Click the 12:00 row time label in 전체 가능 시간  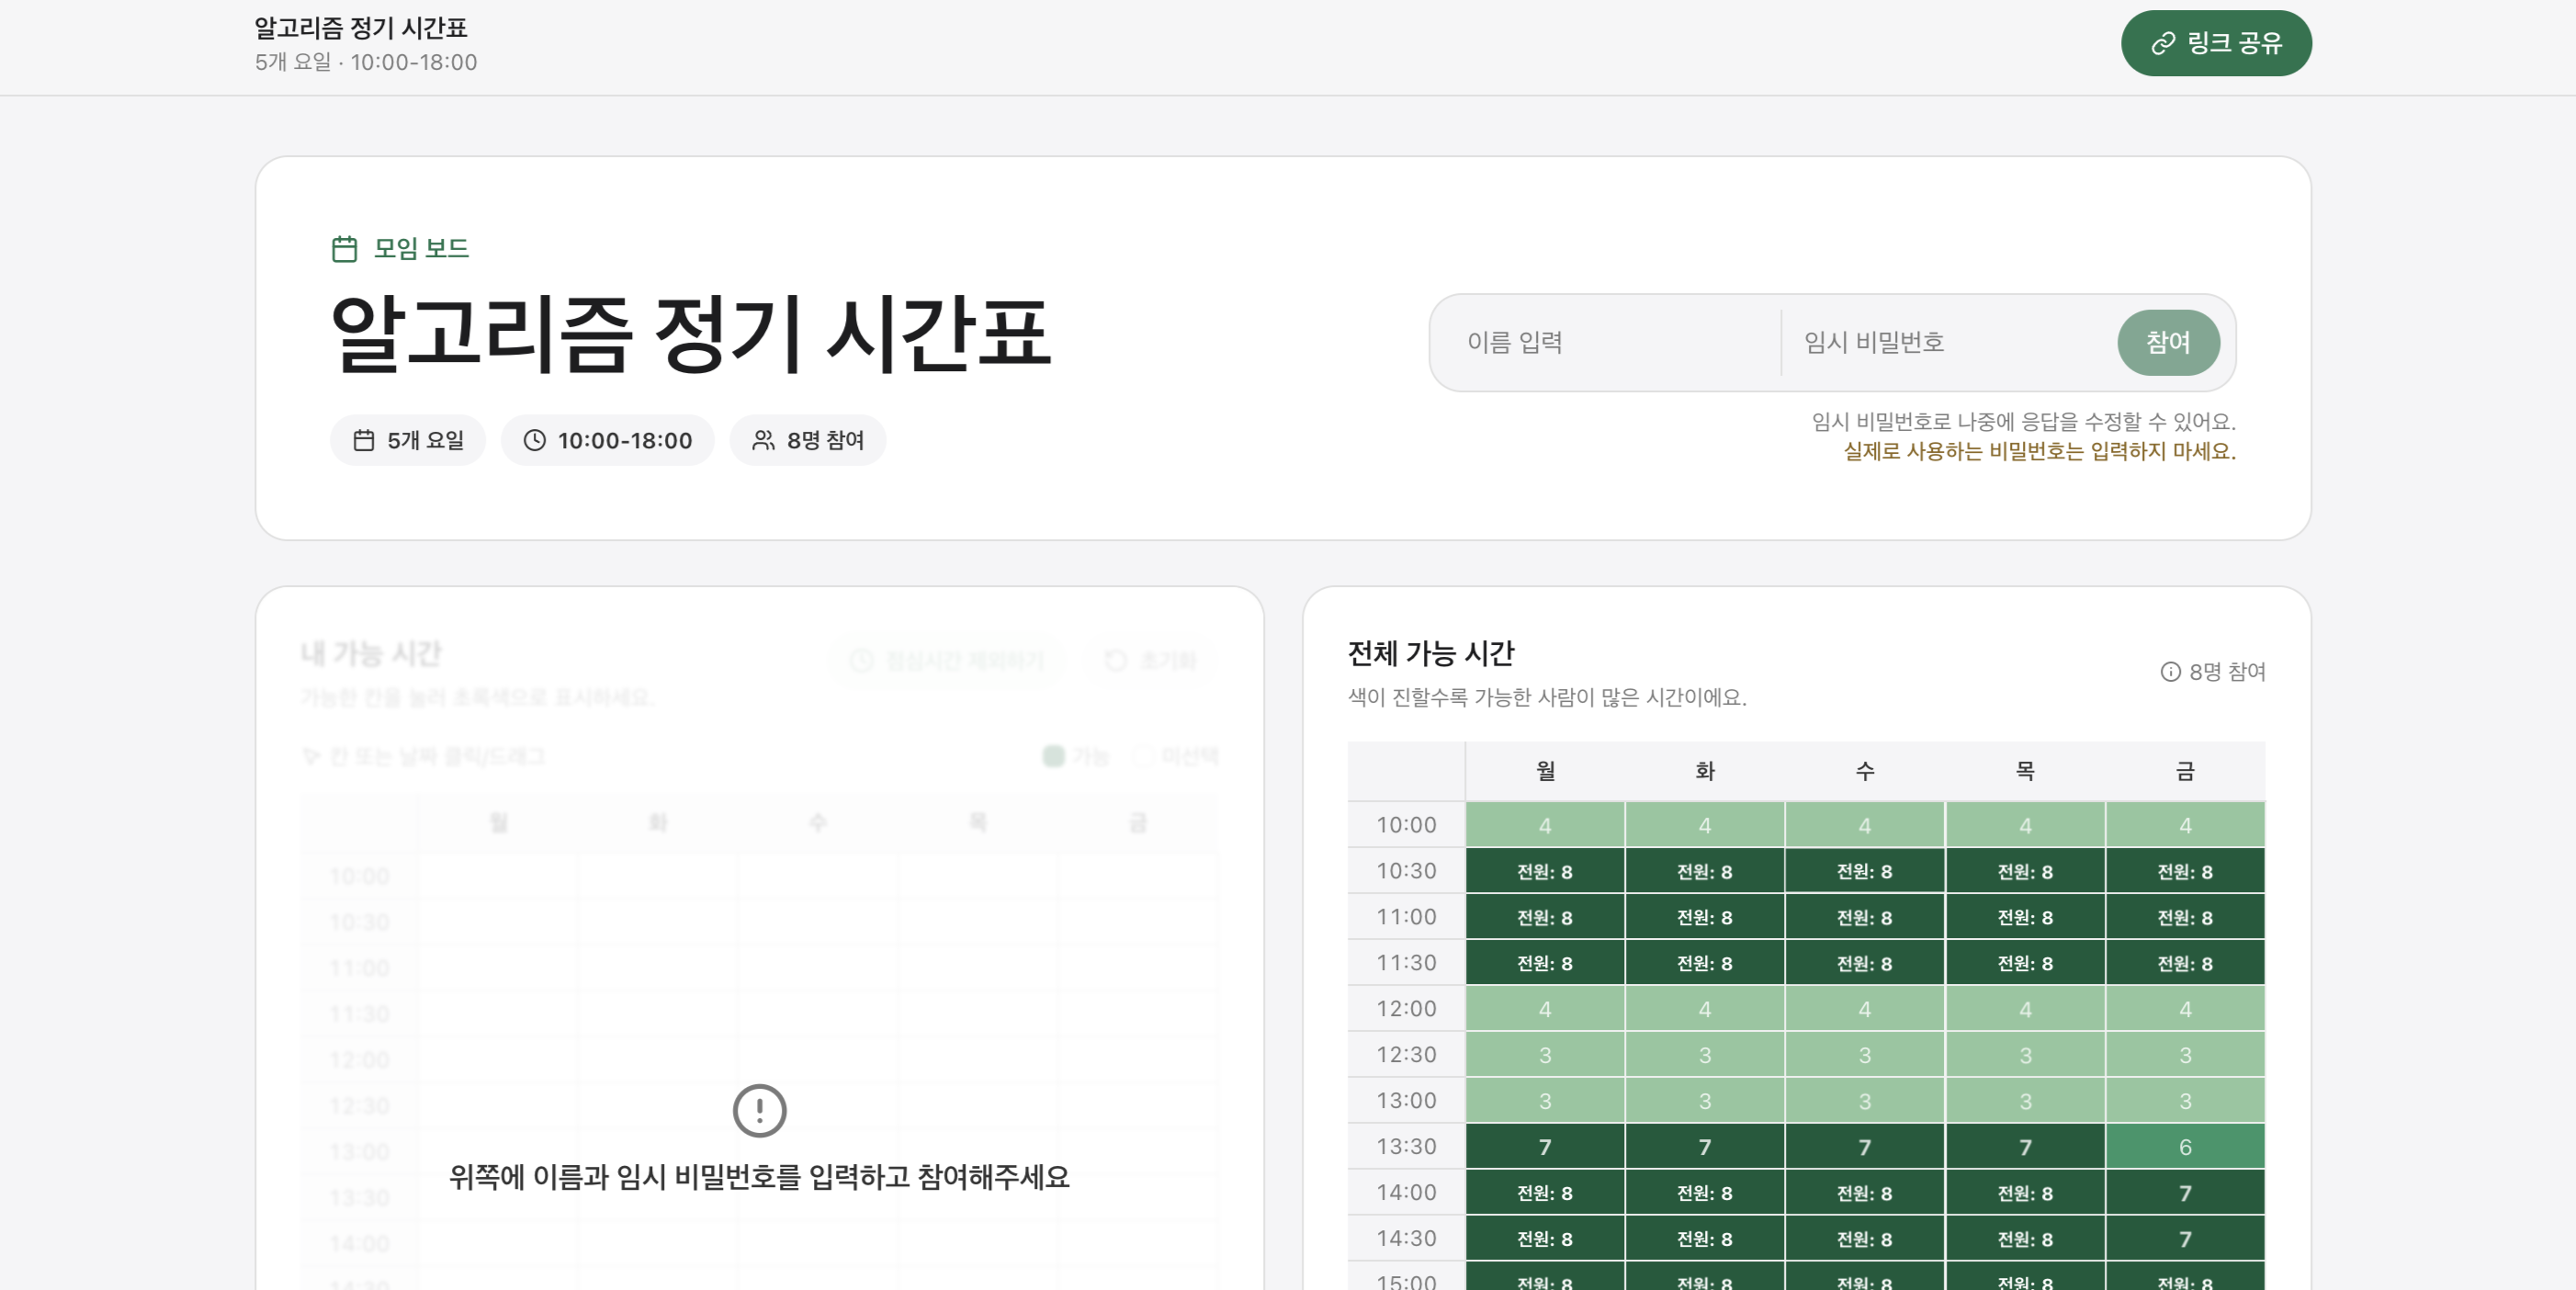click(x=1406, y=1009)
